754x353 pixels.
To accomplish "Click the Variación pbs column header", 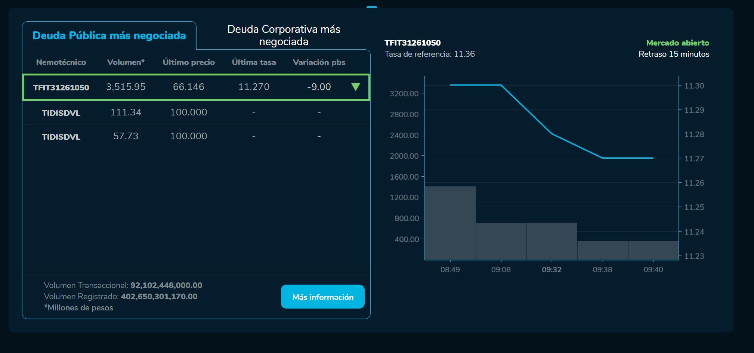I will pos(319,62).
